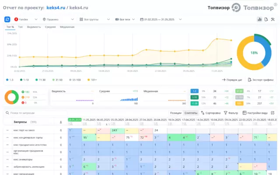
Task: Open the Все теги dropdown
Action: 125,19
